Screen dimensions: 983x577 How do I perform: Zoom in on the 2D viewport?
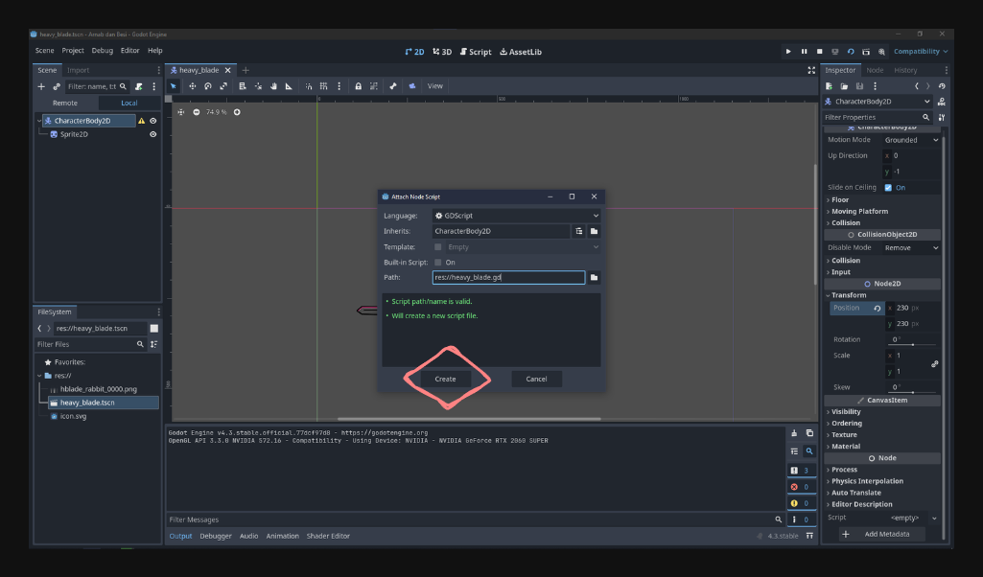[x=237, y=112]
